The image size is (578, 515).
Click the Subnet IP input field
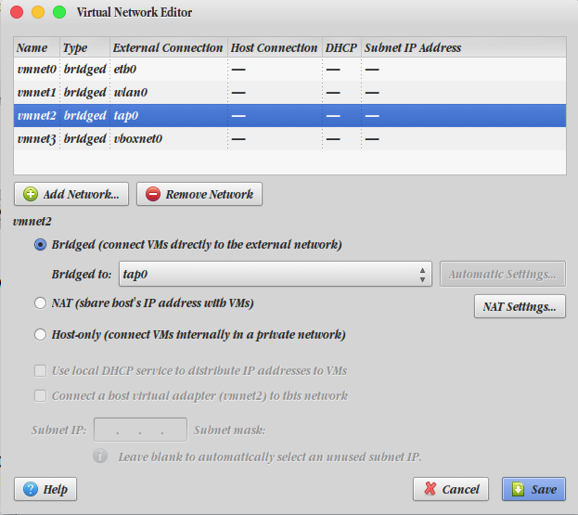(140, 430)
